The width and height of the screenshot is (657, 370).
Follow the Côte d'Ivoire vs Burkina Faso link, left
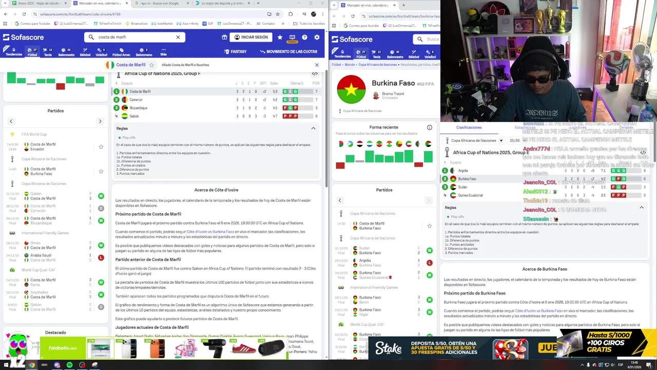point(210,232)
